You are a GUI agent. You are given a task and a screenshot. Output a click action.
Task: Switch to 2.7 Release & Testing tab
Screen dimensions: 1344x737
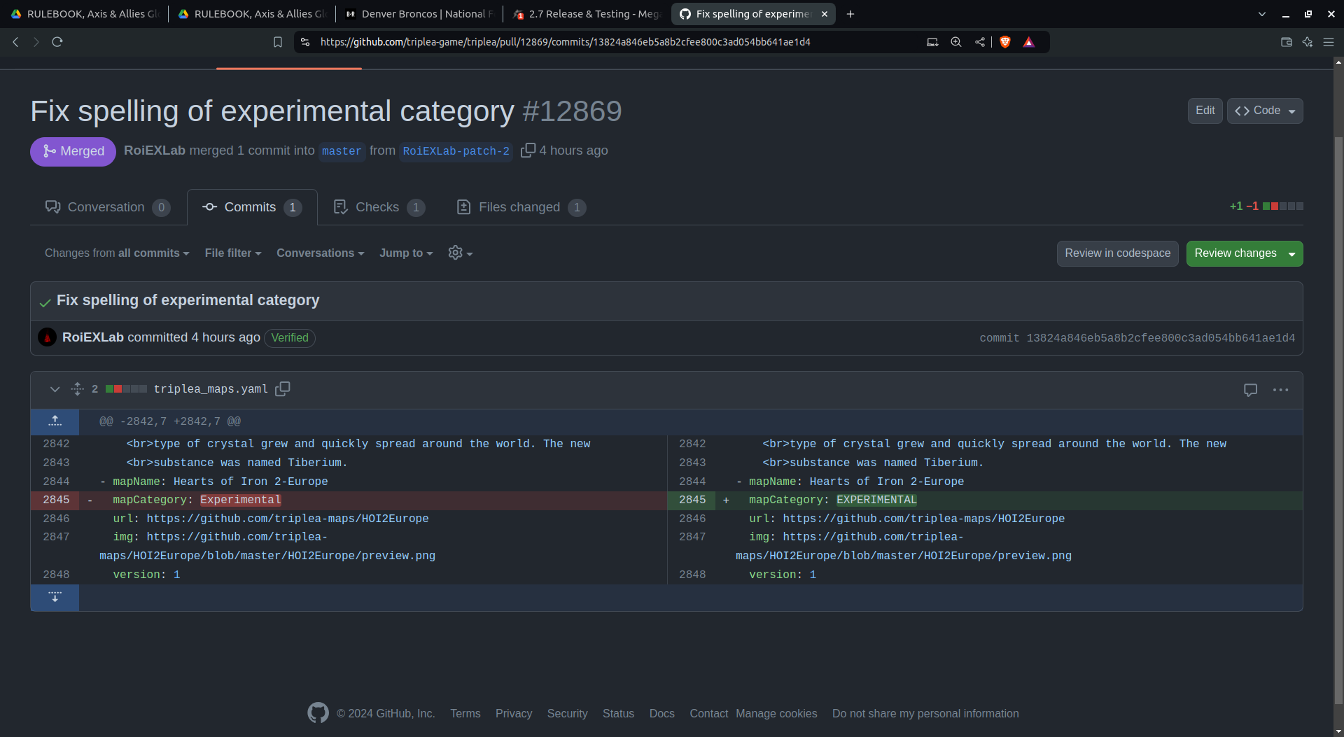click(x=587, y=14)
